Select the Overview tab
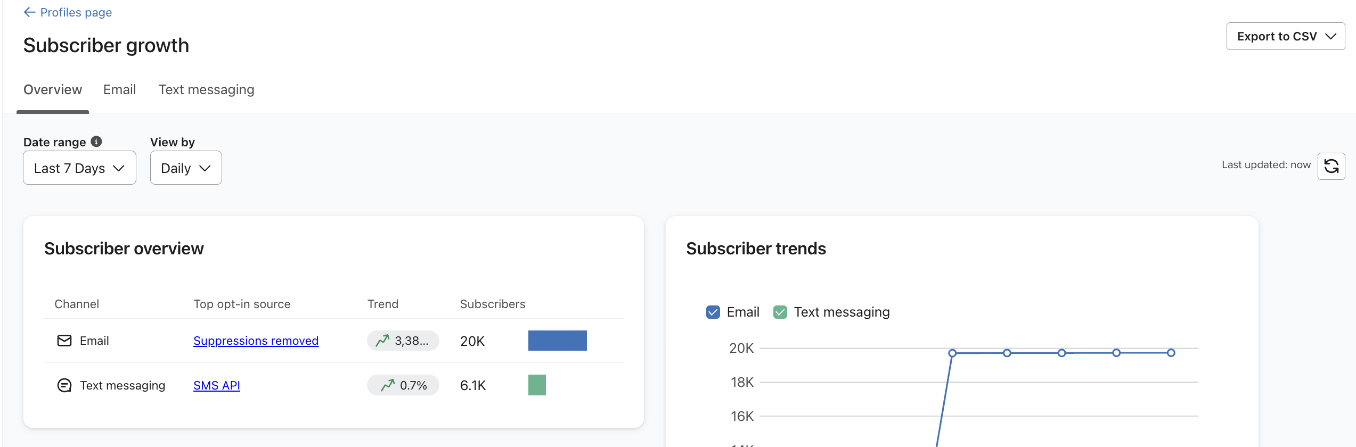This screenshot has width=1356, height=447. 53,89
